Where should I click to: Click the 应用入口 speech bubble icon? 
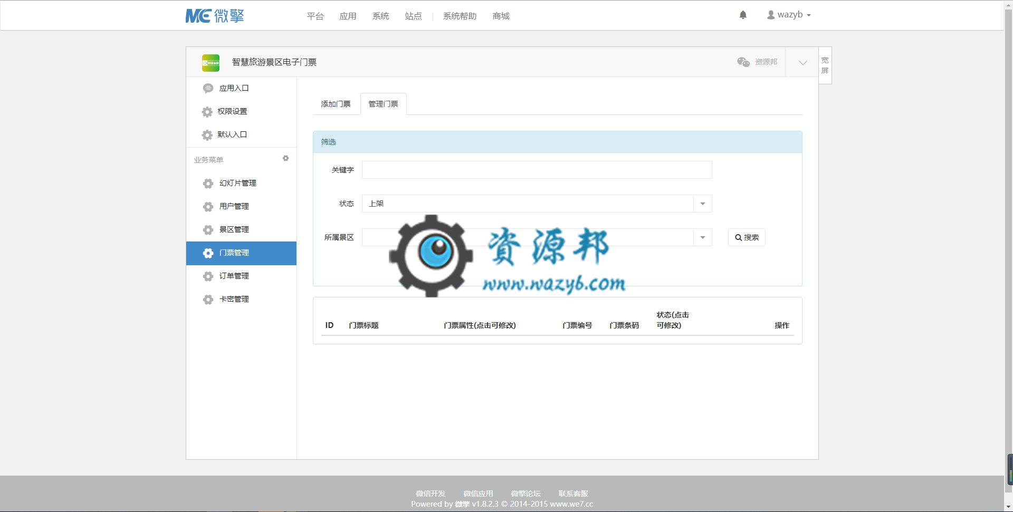pos(208,88)
